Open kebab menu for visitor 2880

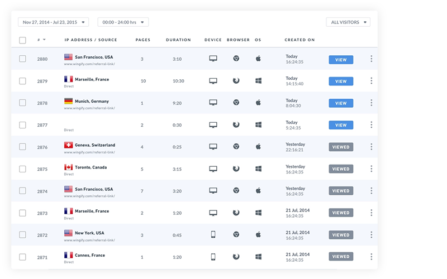pos(371,59)
